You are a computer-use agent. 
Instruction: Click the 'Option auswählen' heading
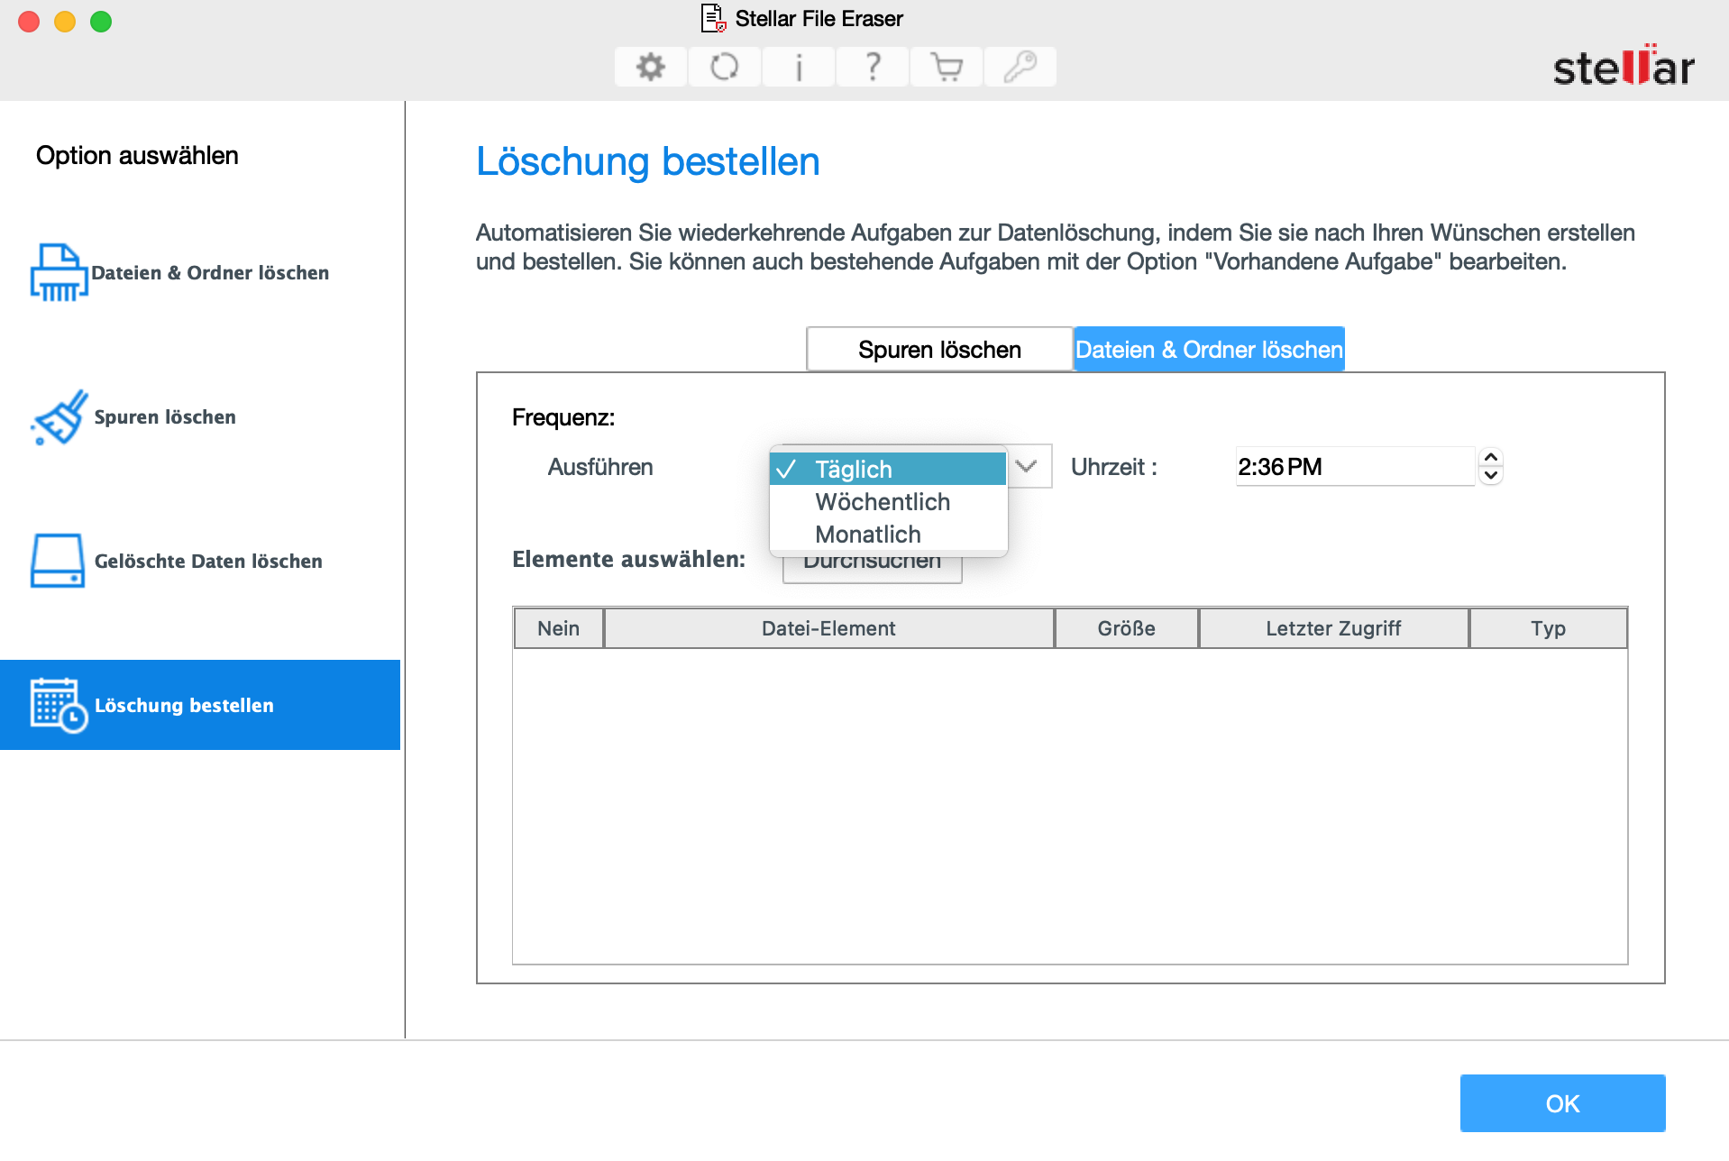point(137,156)
